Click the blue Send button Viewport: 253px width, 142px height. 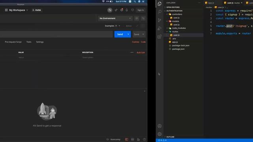pyautogui.click(x=120, y=34)
